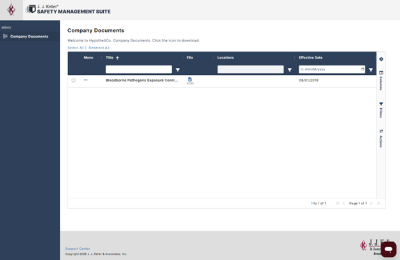Open Company Documents in the sidebar menu
Image resolution: width=400 pixels, height=260 pixels.
[x=30, y=37]
